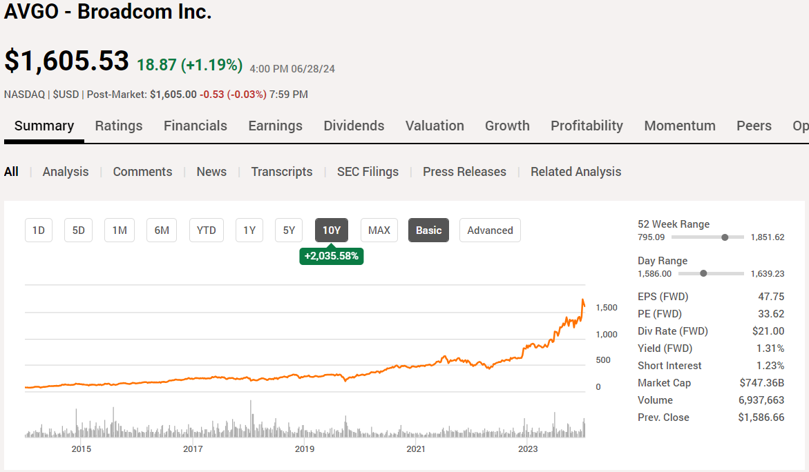Click PE (FWD) value 33.62
Image resolution: width=809 pixels, height=472 pixels.
tap(771, 314)
